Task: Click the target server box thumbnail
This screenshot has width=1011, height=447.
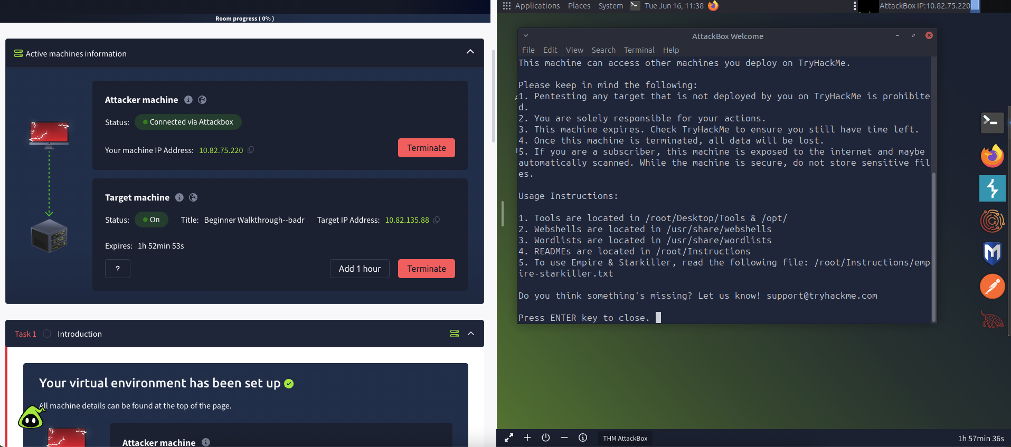Action: tap(49, 236)
